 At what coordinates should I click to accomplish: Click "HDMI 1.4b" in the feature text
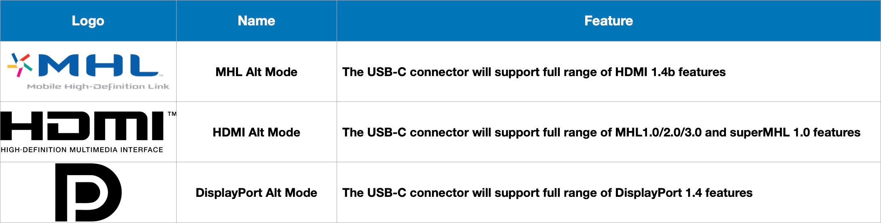pyautogui.click(x=645, y=72)
